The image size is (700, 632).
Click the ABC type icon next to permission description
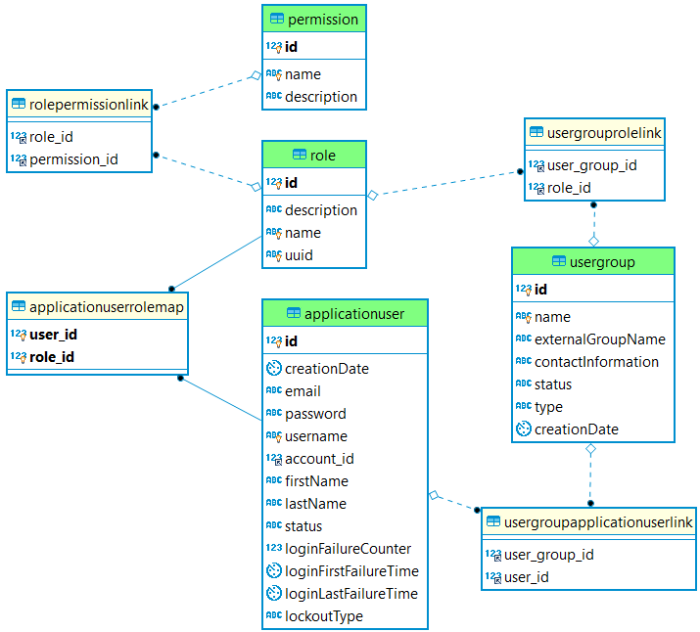[x=274, y=96]
